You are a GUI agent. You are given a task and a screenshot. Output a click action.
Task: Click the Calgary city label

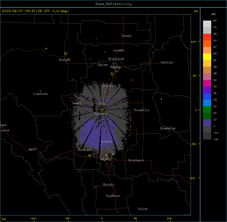tap(105, 159)
